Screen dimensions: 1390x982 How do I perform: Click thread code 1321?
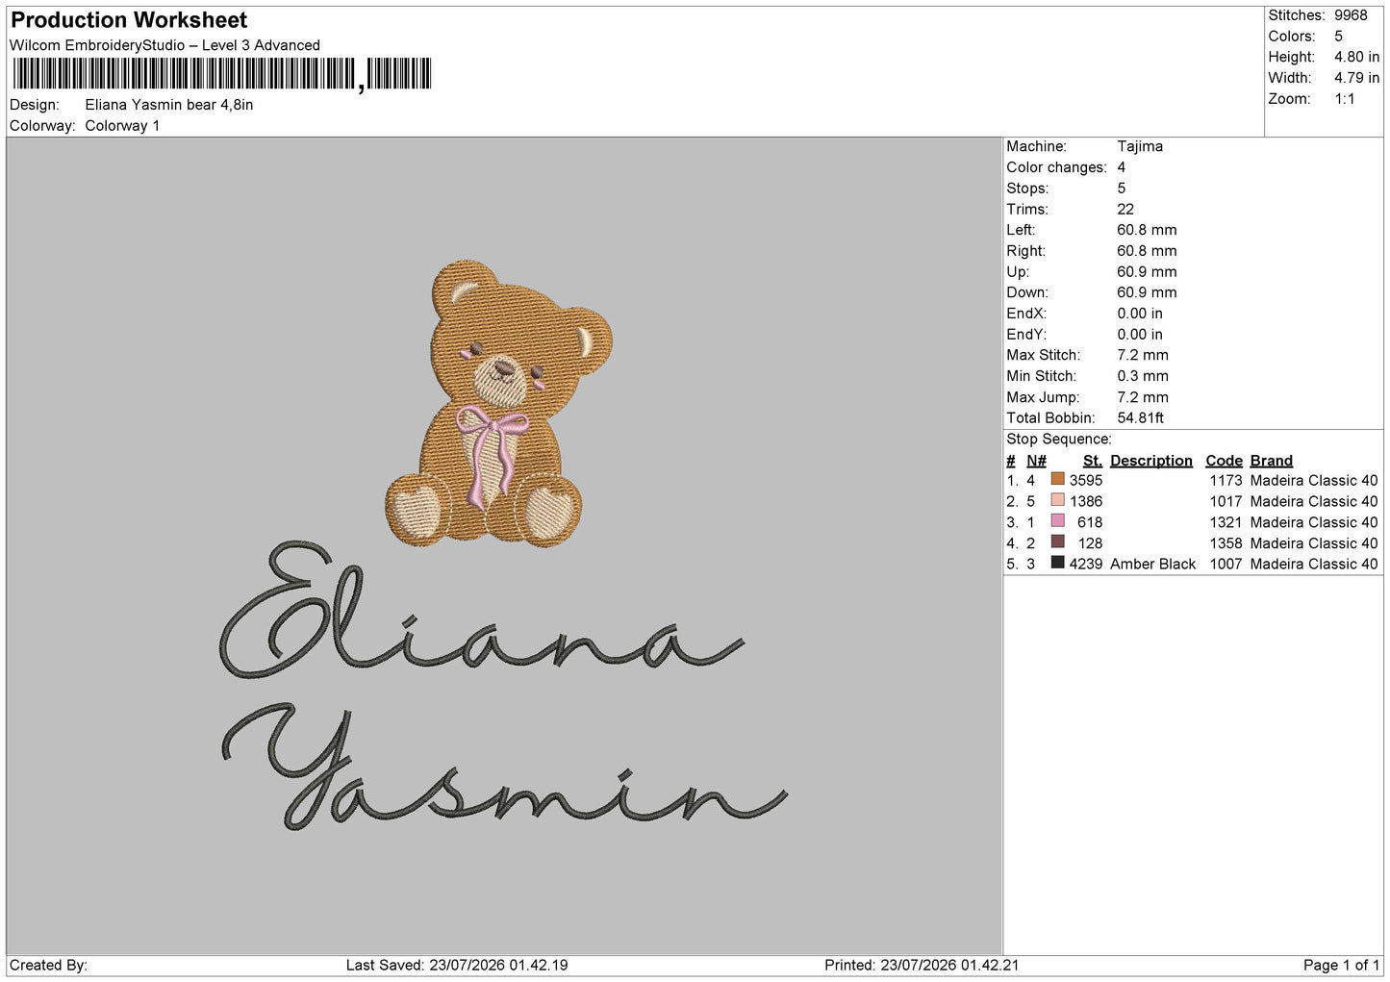1226,522
